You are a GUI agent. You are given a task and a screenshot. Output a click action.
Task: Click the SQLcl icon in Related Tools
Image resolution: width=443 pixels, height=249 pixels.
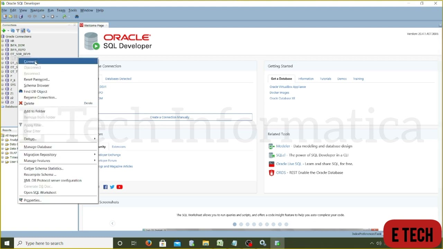click(x=272, y=155)
